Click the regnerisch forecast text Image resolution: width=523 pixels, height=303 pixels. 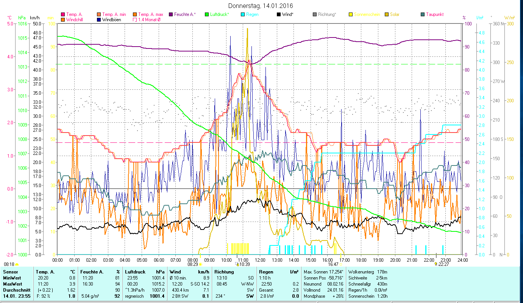(134, 296)
